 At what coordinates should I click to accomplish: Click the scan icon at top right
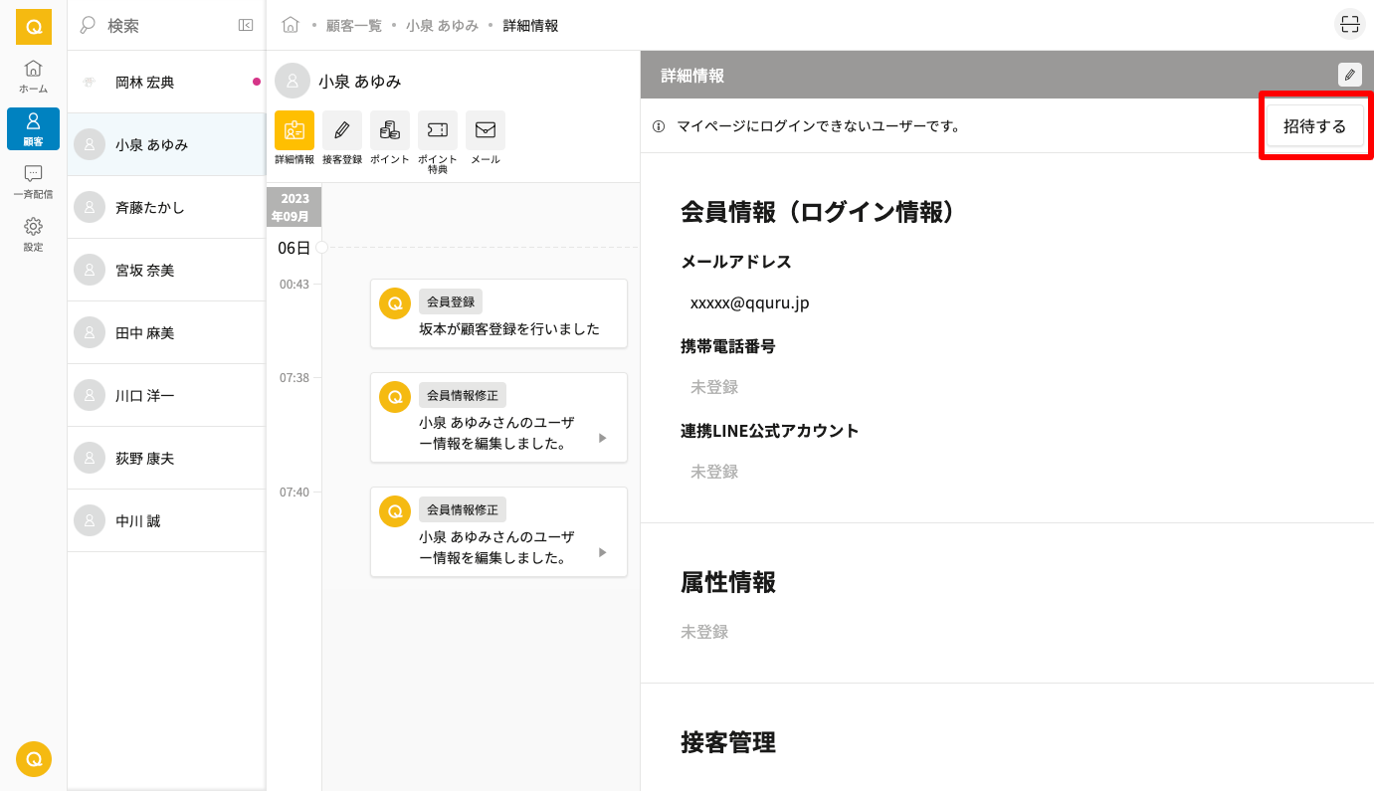pos(1349,25)
